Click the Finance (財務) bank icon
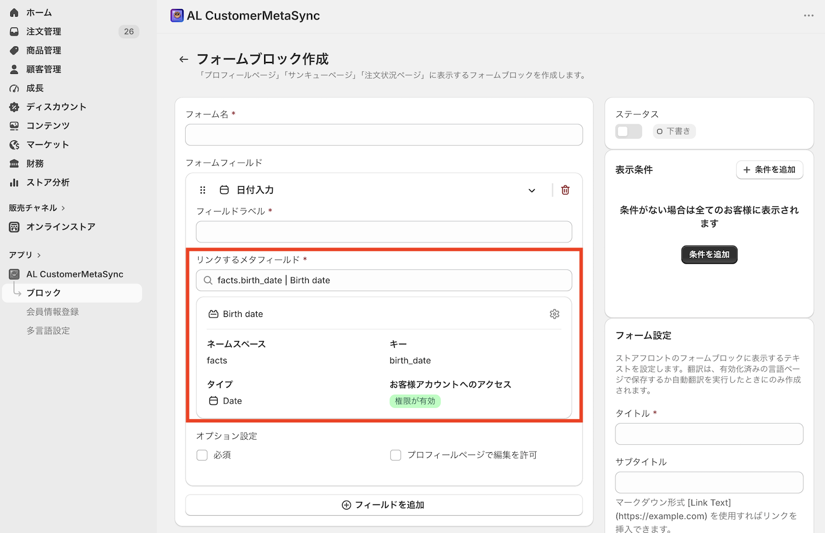 [x=14, y=163]
